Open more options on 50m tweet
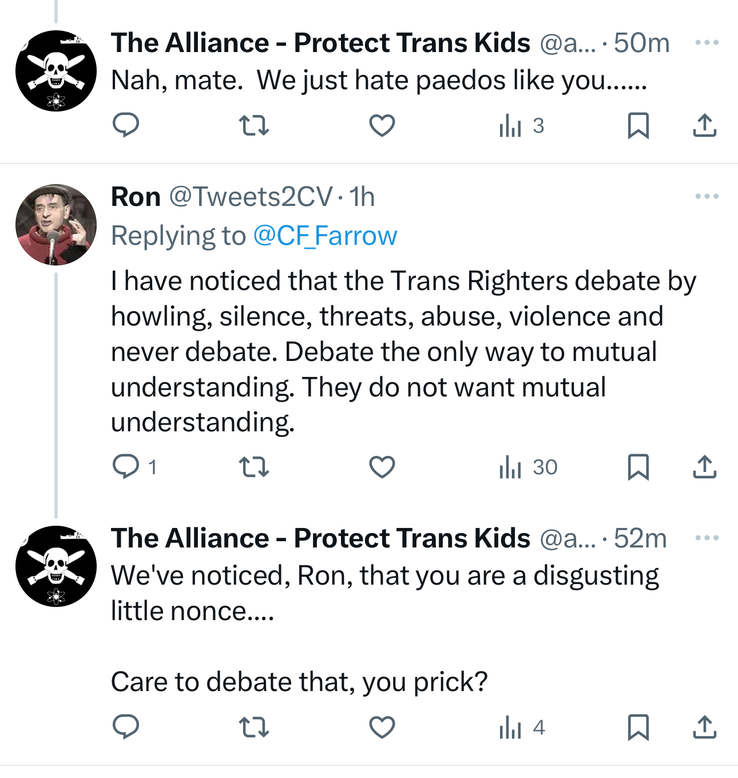738x778 pixels. click(707, 43)
